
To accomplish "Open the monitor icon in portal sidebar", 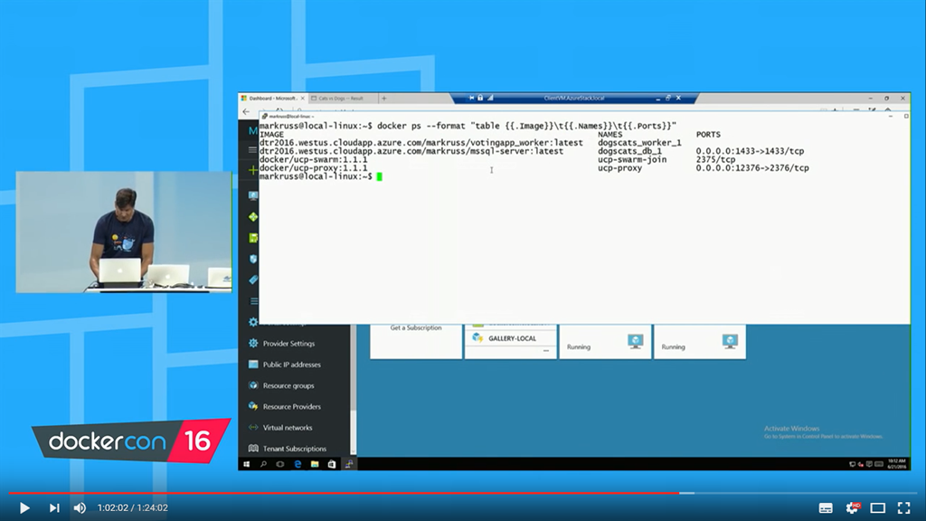I will pyautogui.click(x=253, y=195).
